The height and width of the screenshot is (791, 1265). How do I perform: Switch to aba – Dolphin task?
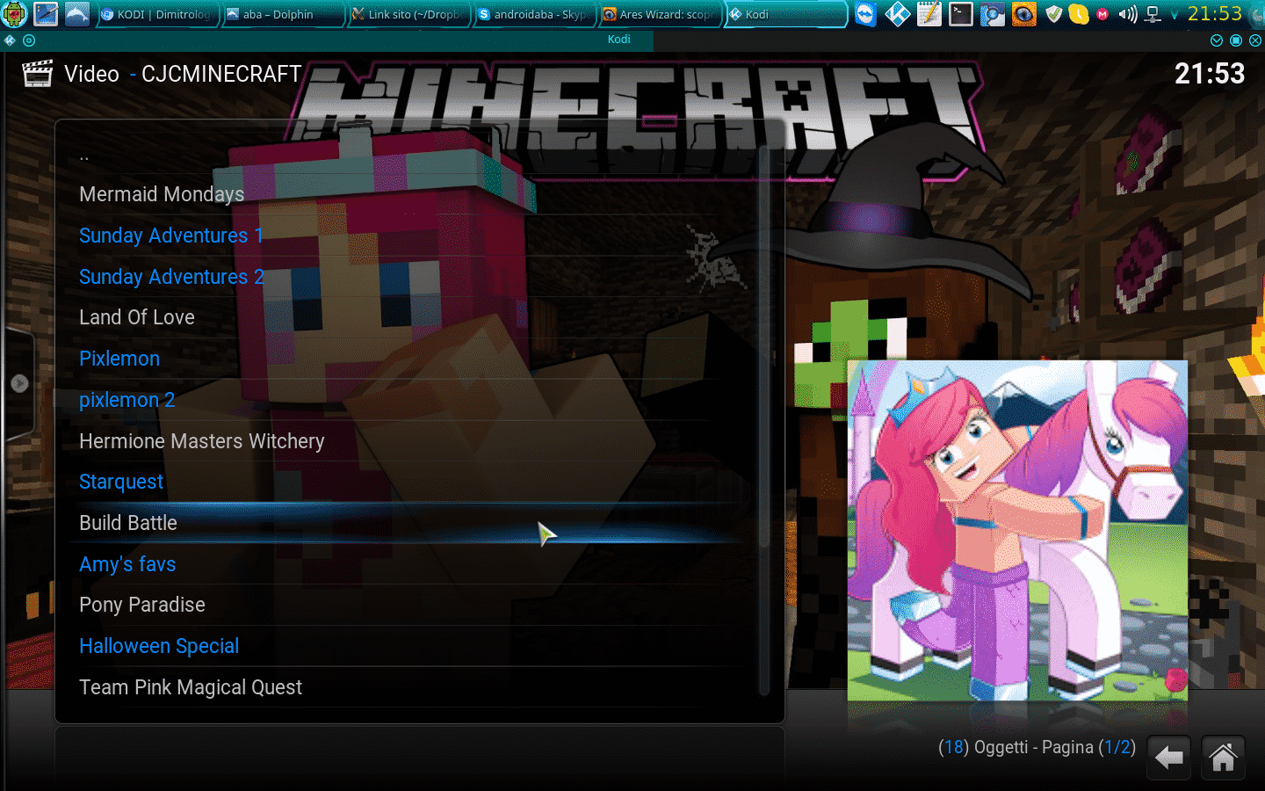283,14
